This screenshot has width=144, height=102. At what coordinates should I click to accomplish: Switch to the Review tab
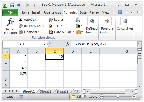coord(94,12)
